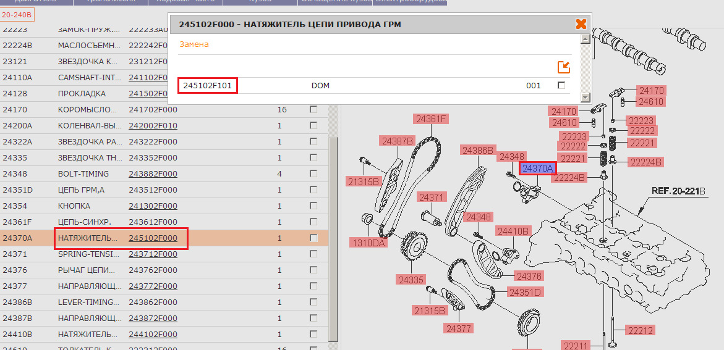Click popup scrollbar up arrow
The height and width of the screenshot is (350, 724).
tap(585, 40)
